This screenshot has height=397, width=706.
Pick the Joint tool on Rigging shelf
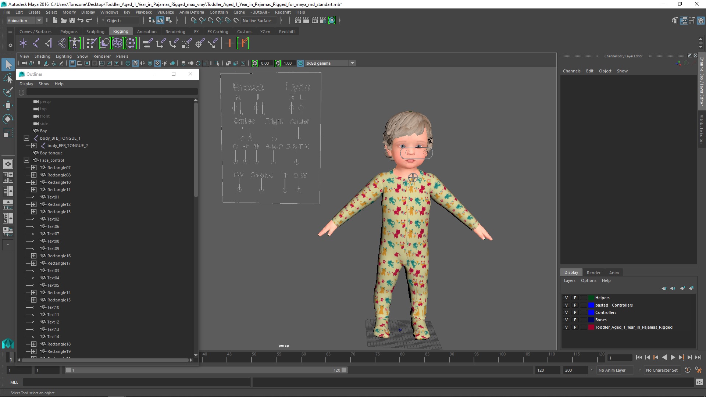coord(36,43)
